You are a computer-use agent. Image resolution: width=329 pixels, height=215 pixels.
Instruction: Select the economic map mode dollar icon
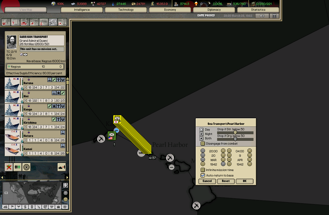tap(25, 207)
